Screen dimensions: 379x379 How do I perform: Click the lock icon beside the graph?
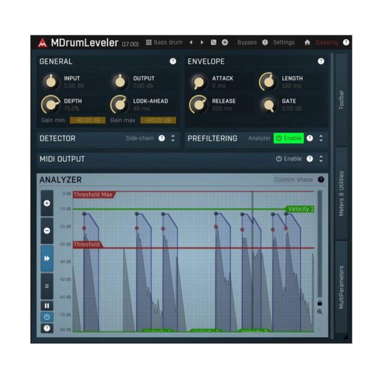pyautogui.click(x=320, y=303)
